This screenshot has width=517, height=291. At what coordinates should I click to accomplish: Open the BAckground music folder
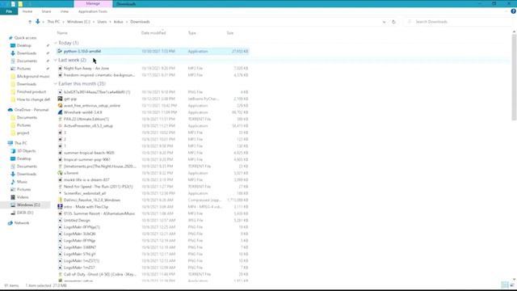(33, 76)
